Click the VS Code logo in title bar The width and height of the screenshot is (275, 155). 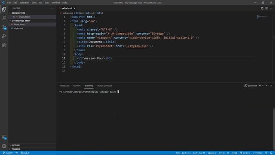pos(3,3)
